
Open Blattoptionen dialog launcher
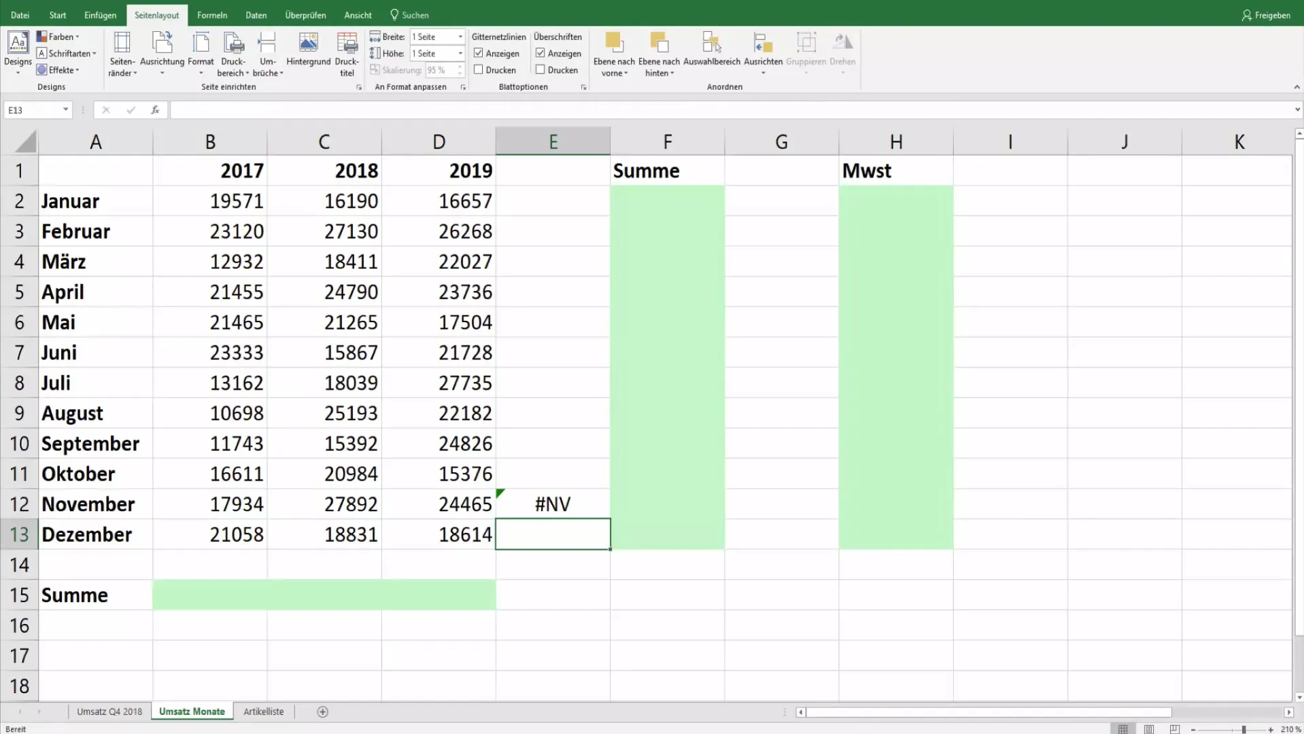[583, 87]
